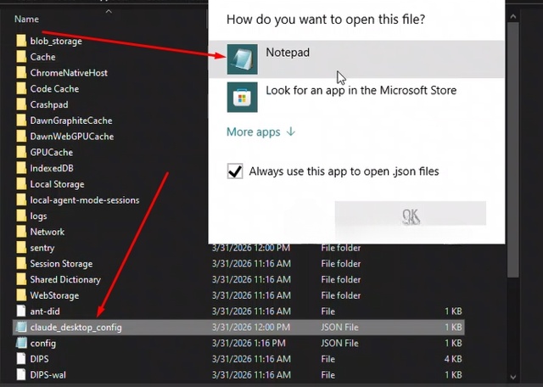The width and height of the screenshot is (543, 387).
Task: Select the Cache folder name
Action: [x=43, y=57]
